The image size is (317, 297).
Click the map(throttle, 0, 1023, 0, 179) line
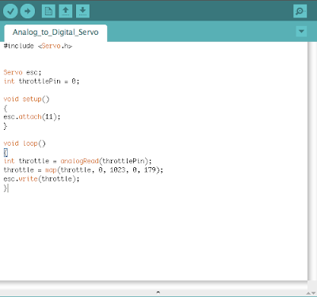[x=83, y=170]
